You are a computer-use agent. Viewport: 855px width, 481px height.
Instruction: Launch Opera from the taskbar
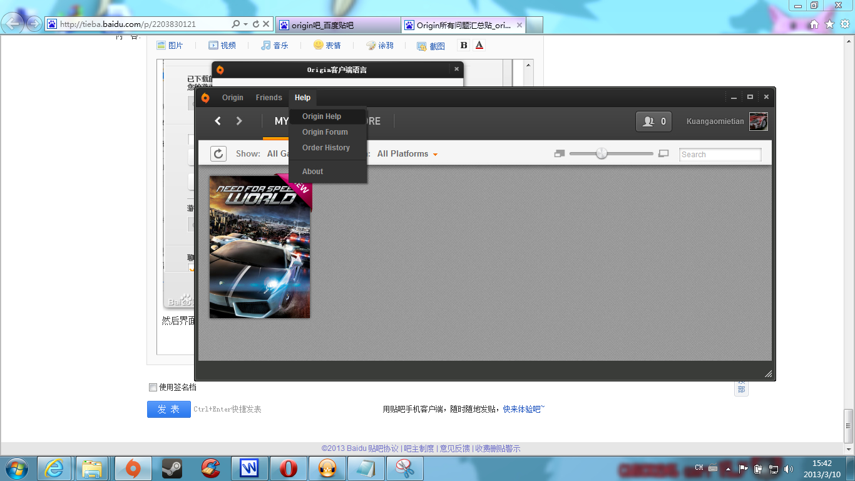coord(289,468)
